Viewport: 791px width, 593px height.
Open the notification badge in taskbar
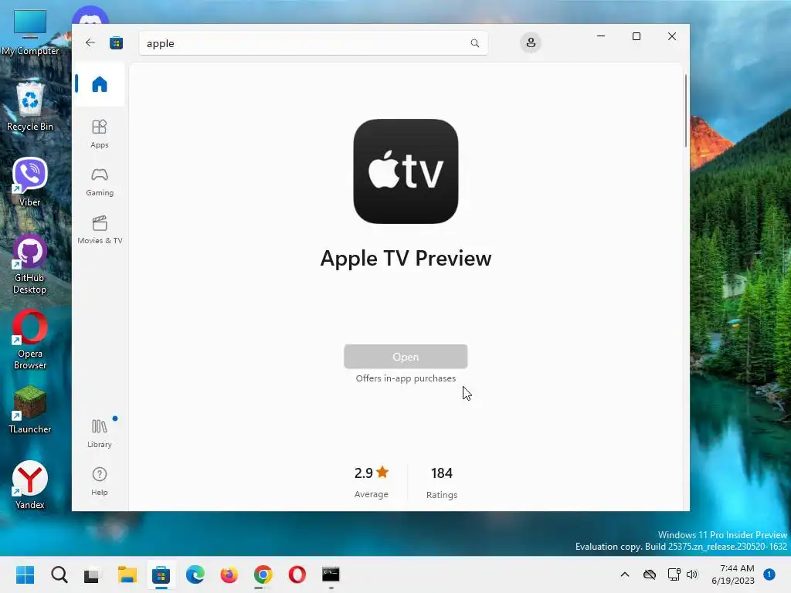769,574
